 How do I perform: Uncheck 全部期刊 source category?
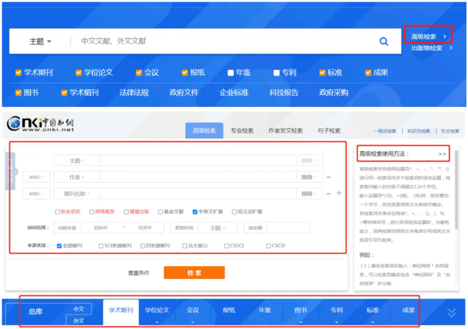[59, 246]
